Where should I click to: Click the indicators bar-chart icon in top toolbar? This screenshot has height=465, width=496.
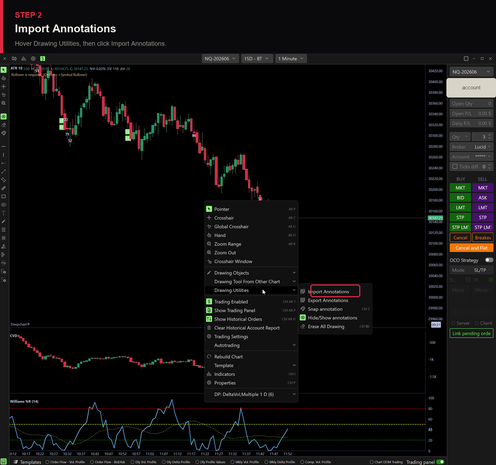24,59
